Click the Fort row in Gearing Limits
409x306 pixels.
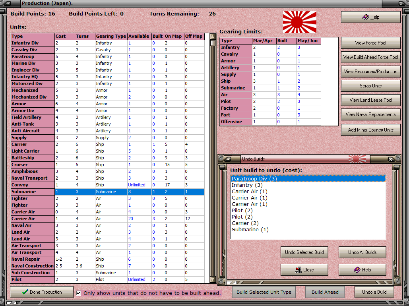(x=271, y=115)
